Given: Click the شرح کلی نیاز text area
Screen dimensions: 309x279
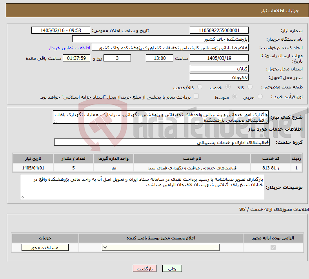Looking at the screenshot, I should [161, 117].
